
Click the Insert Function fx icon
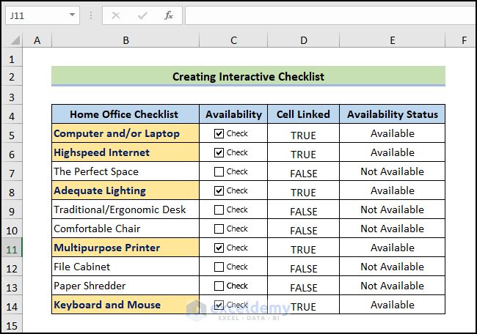(x=169, y=15)
